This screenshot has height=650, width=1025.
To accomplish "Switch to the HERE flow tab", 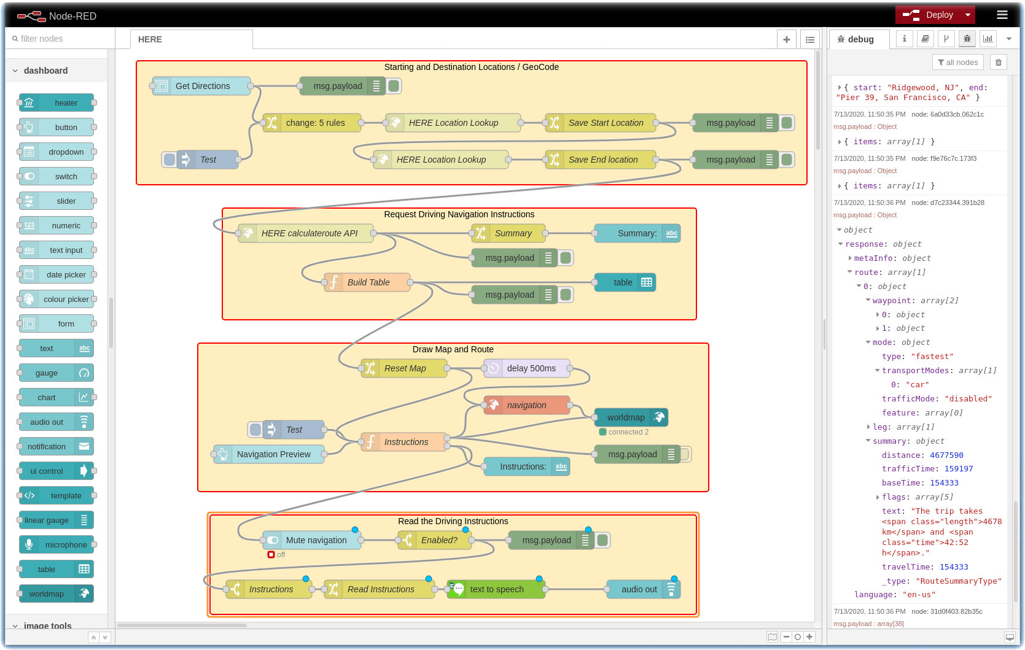I will (149, 39).
